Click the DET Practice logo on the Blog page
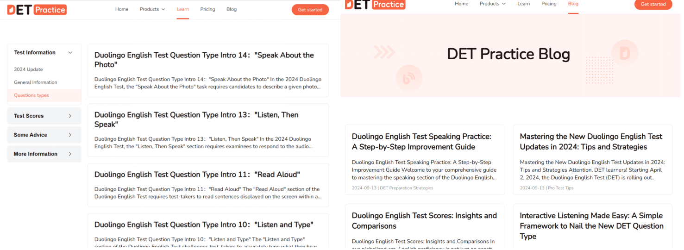 coord(375,4)
